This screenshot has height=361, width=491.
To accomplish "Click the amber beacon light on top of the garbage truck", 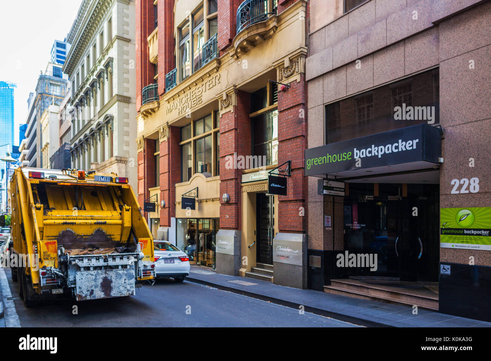I will point(81,175).
